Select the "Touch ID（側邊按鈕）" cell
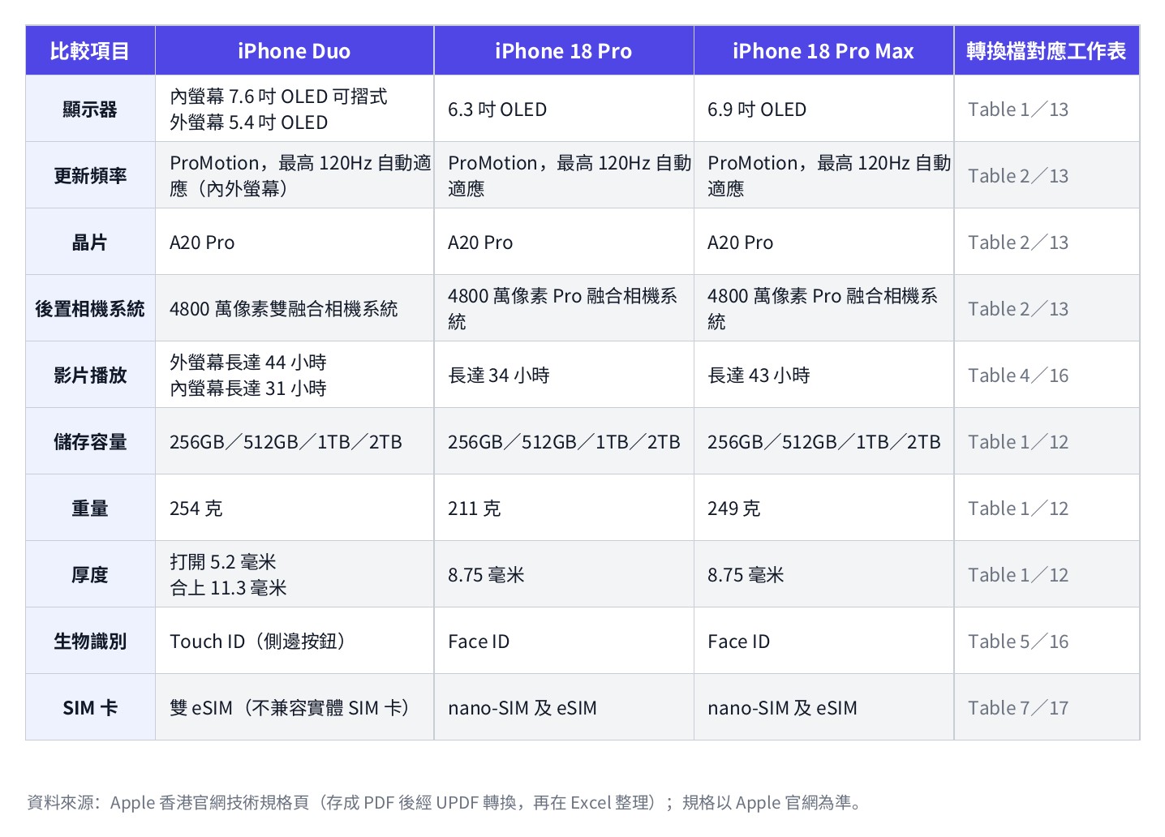This screenshot has width=1165, height=837. pyautogui.click(x=294, y=642)
